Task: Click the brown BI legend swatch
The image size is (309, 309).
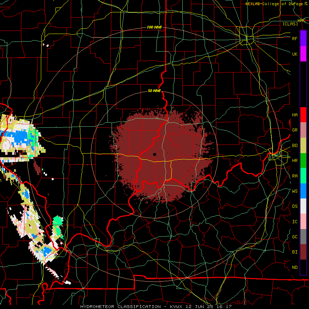Action: tap(303, 252)
